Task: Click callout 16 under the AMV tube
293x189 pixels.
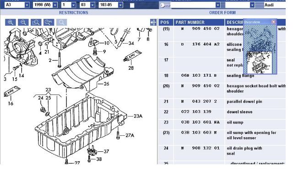Action: tap(11, 103)
